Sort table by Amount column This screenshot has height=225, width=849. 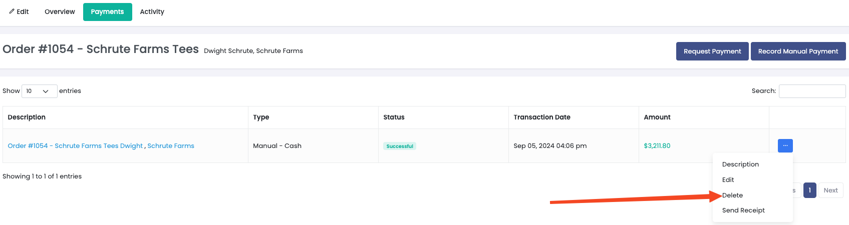(704, 117)
